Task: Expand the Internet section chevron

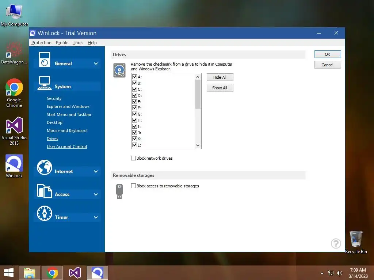Action: (96, 171)
